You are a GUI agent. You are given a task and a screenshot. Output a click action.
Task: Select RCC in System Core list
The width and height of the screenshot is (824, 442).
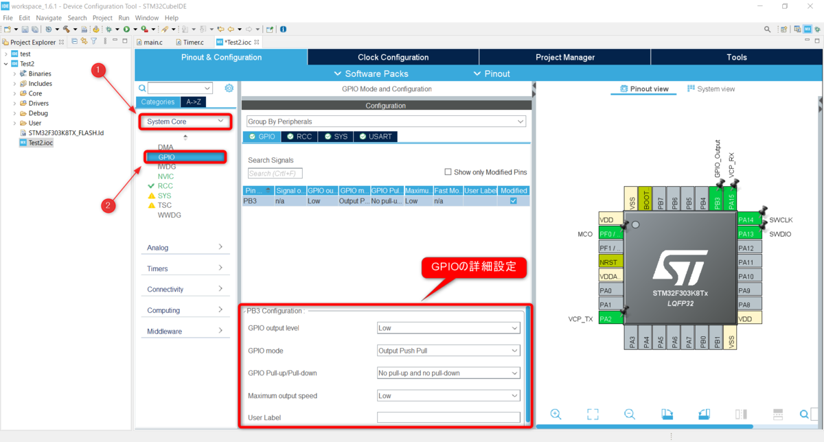tap(165, 186)
